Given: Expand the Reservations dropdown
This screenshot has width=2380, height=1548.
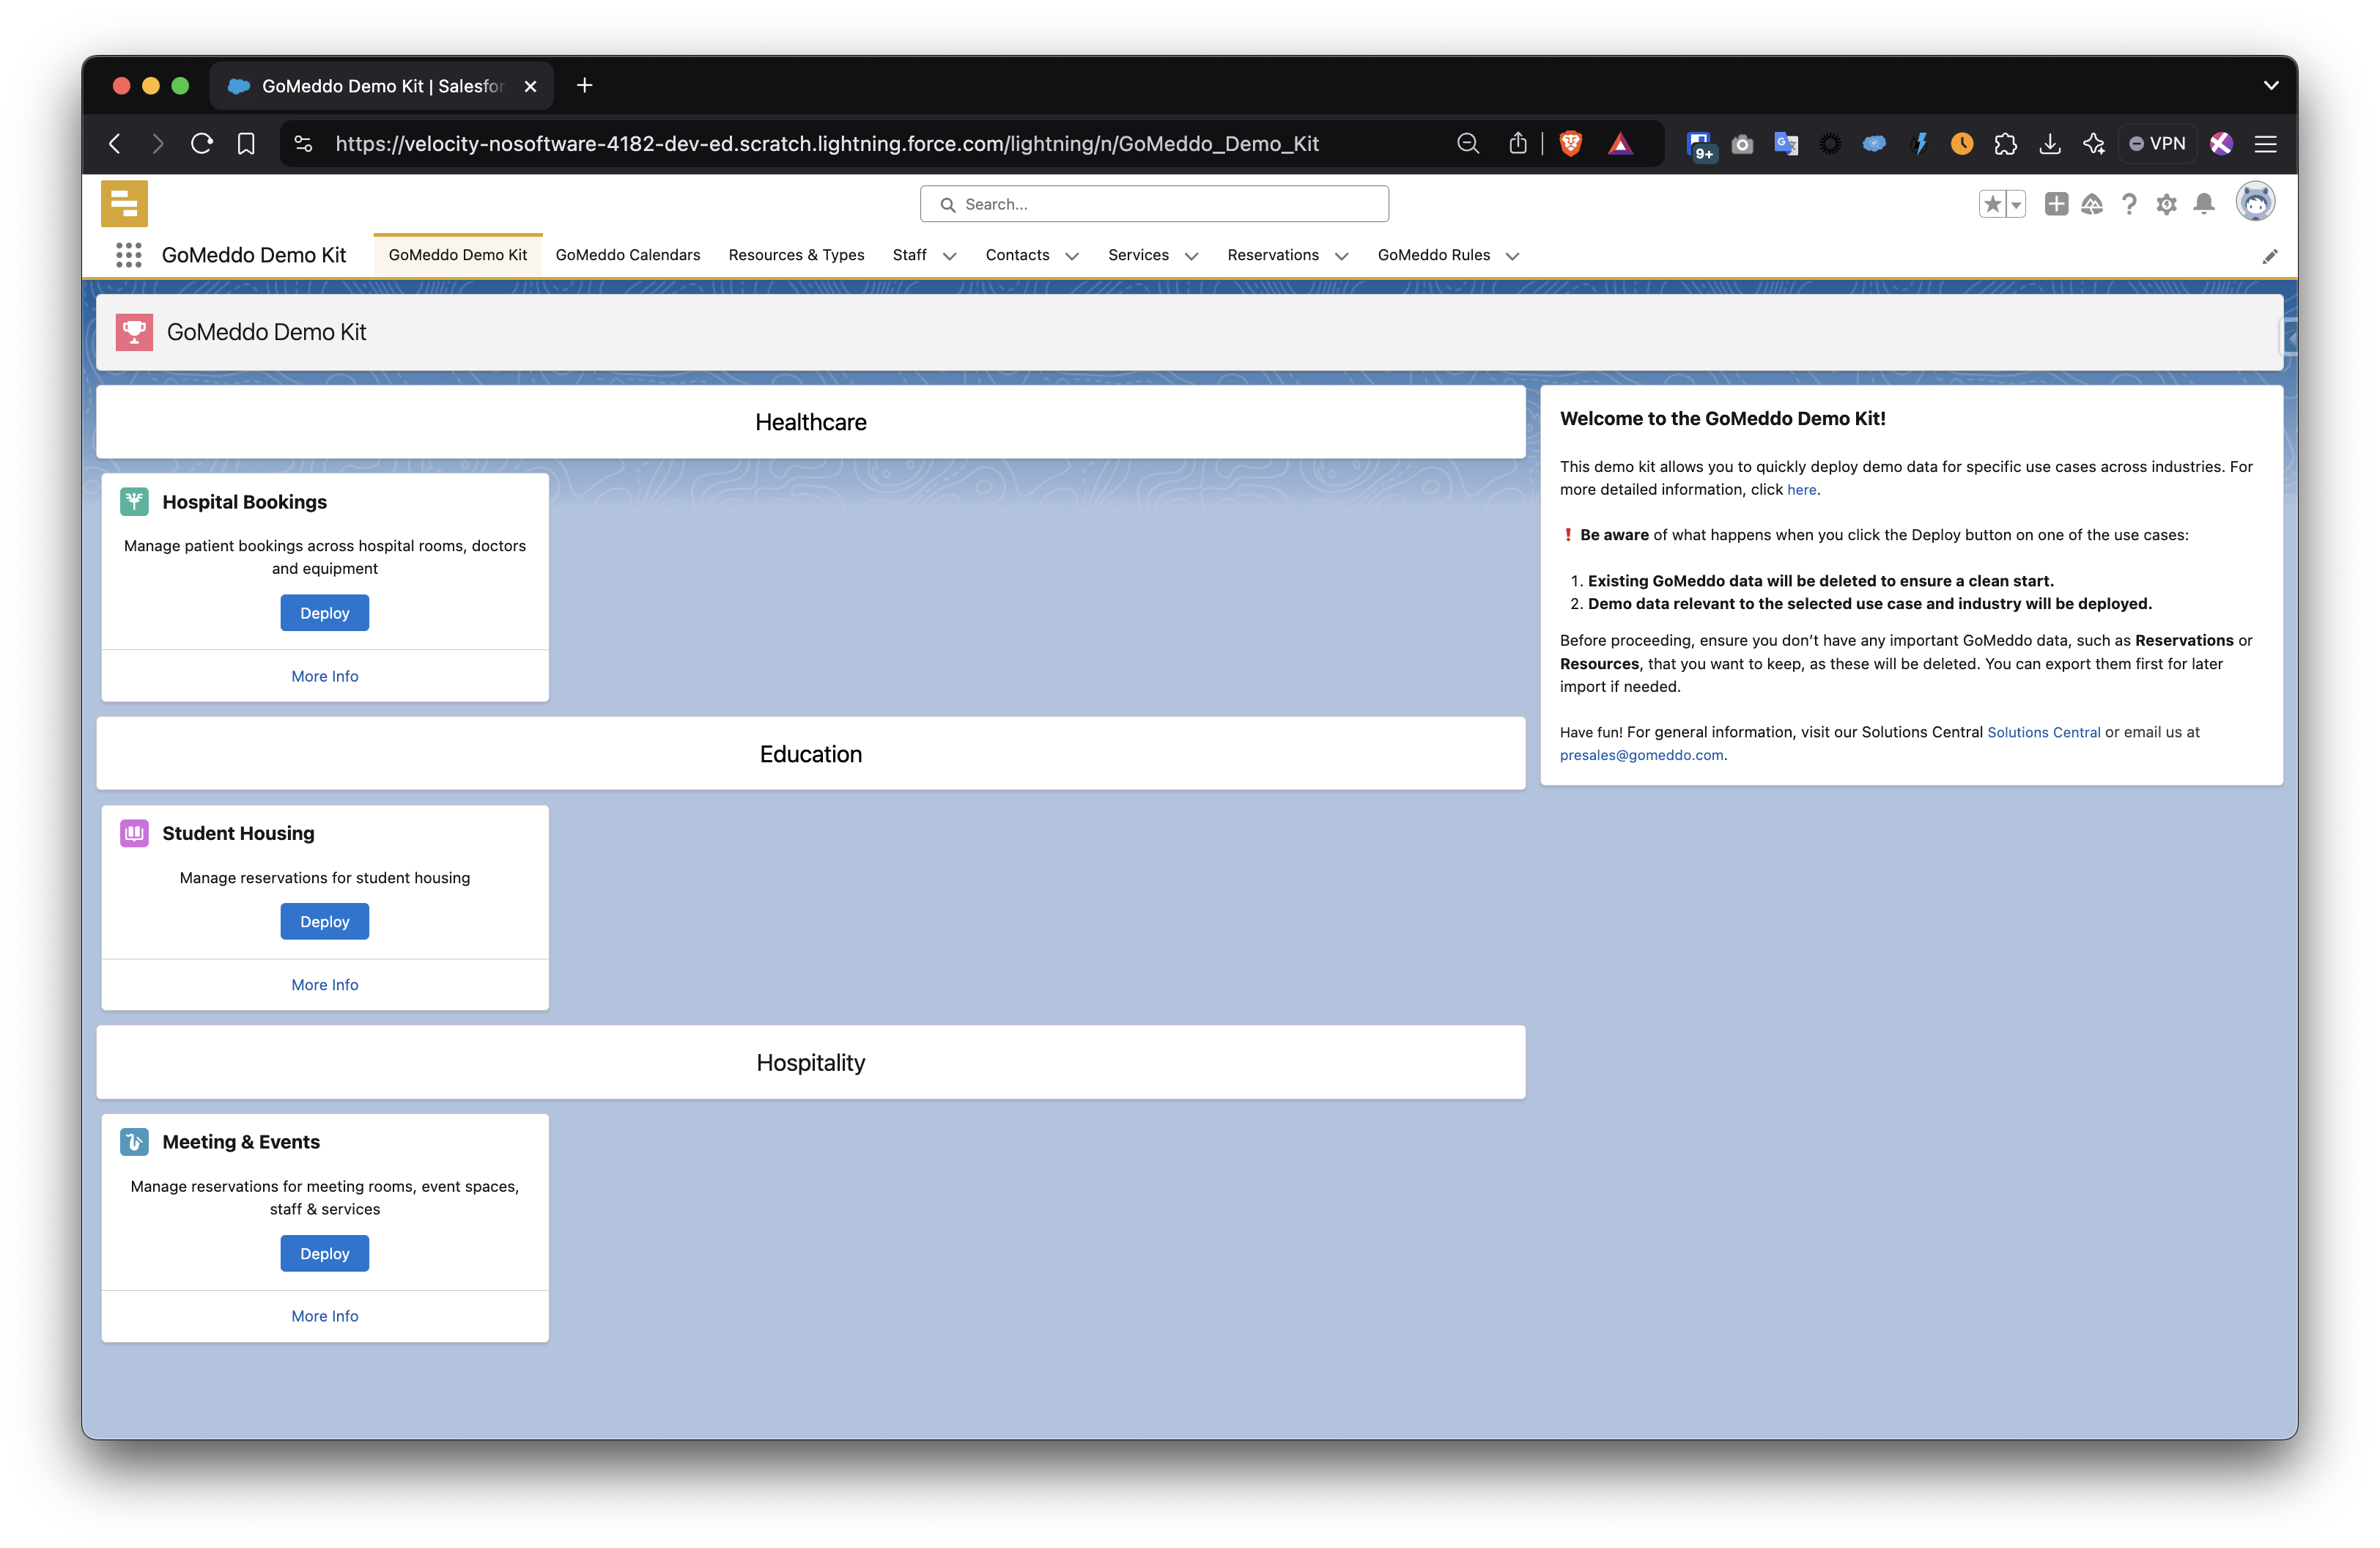Looking at the screenshot, I should [1343, 256].
